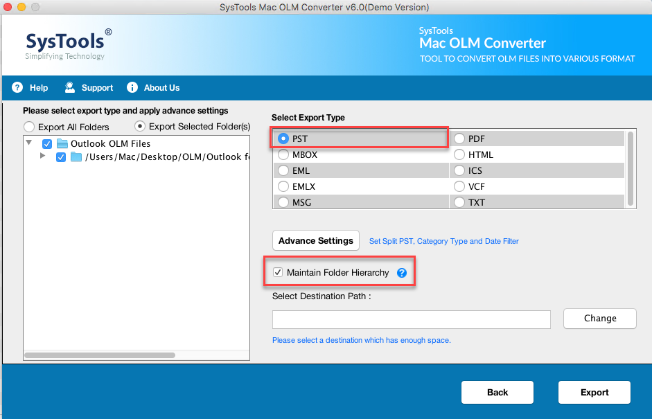Screen dimensions: 652x419
Task: Uncheck the Outlook OLM Files checkbox
Action: 46,143
